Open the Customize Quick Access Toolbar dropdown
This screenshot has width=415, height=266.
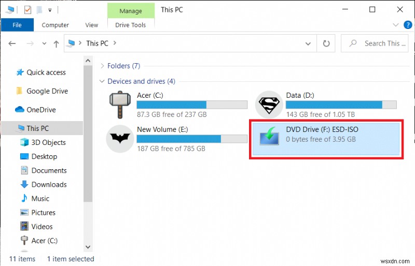tap(50, 10)
